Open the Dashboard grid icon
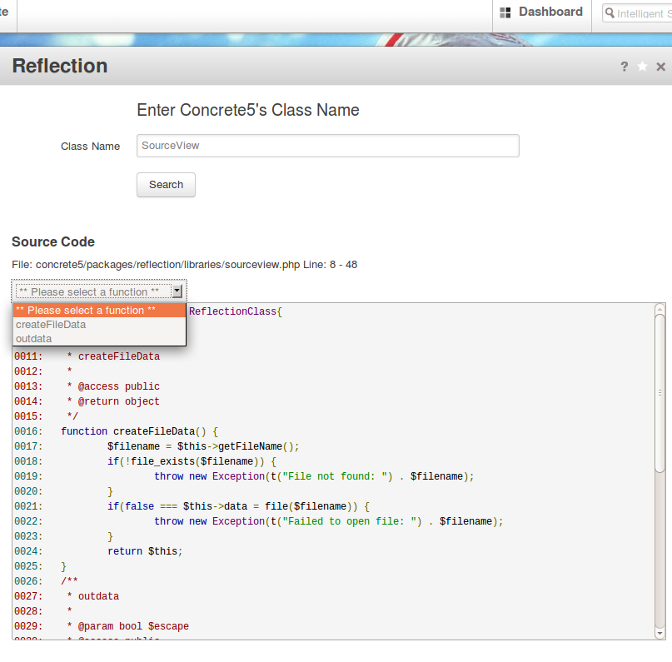The image size is (672, 662). [505, 12]
